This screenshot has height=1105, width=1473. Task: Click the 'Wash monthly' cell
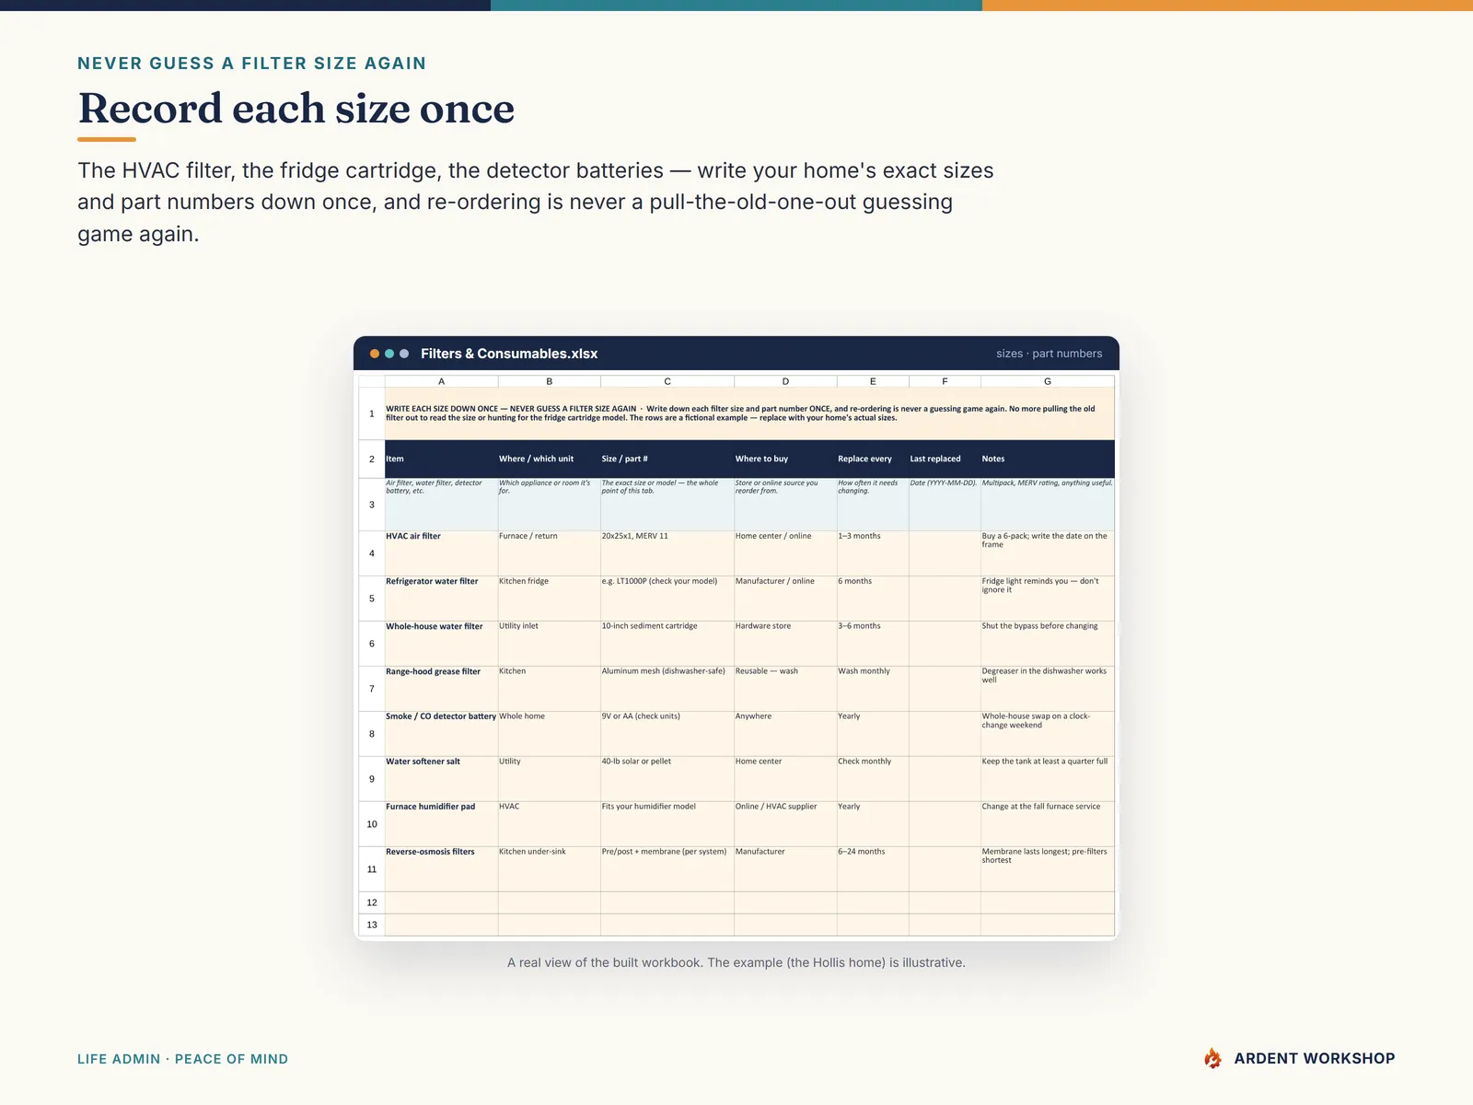(873, 689)
